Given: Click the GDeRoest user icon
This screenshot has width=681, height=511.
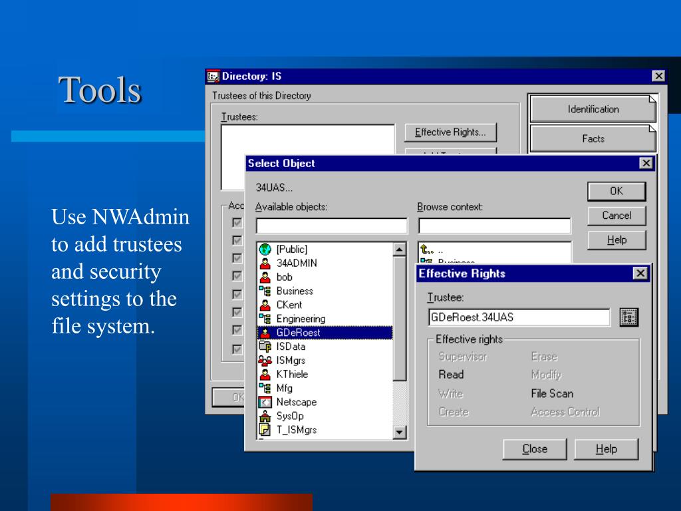Looking at the screenshot, I should [265, 333].
